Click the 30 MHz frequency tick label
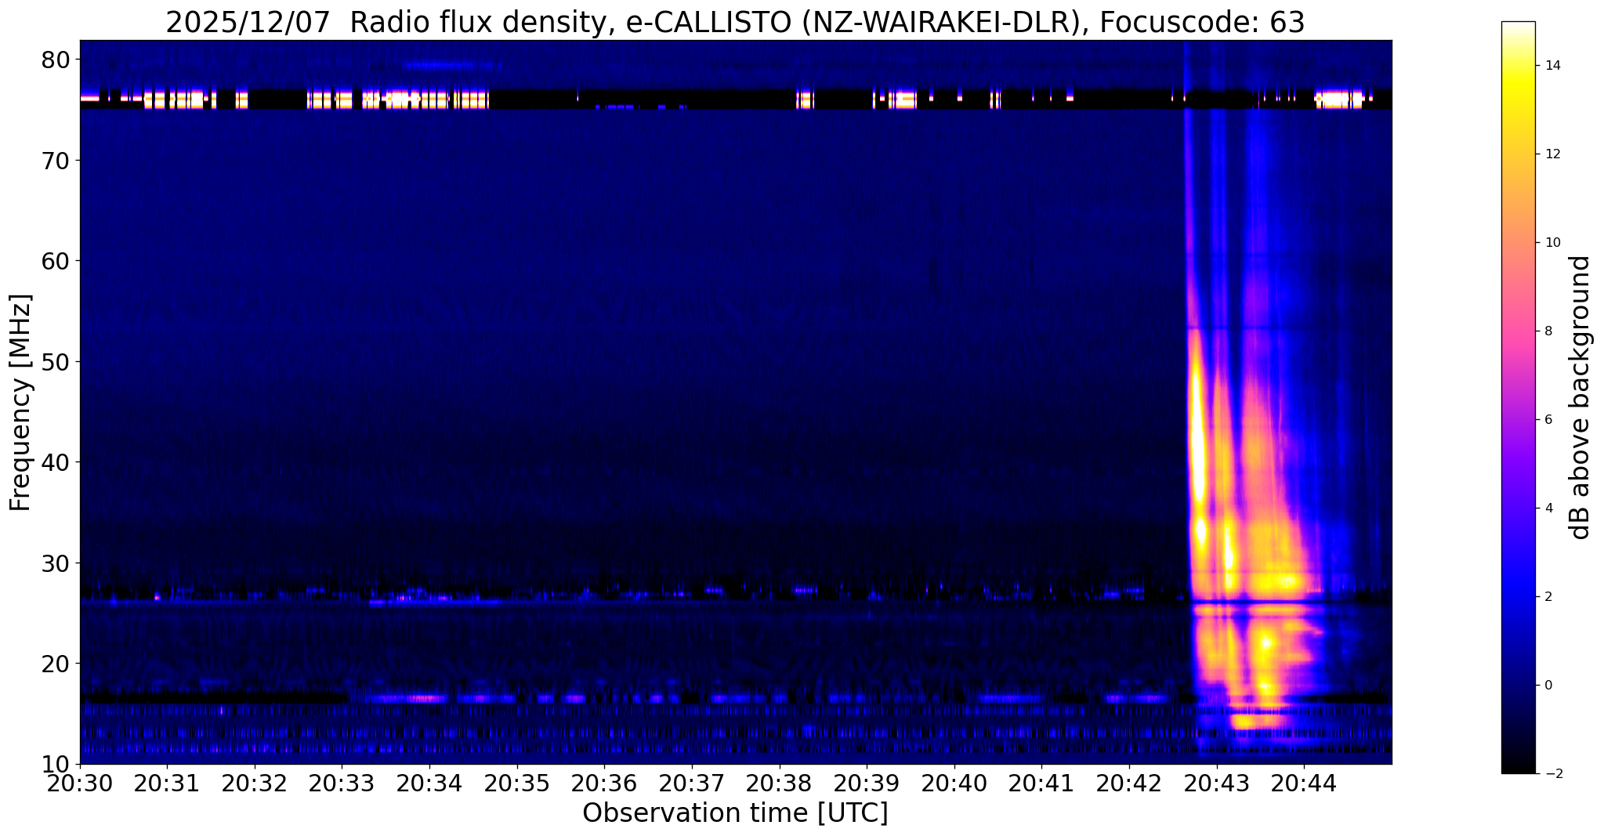The width and height of the screenshot is (1604, 836). pyautogui.click(x=55, y=563)
